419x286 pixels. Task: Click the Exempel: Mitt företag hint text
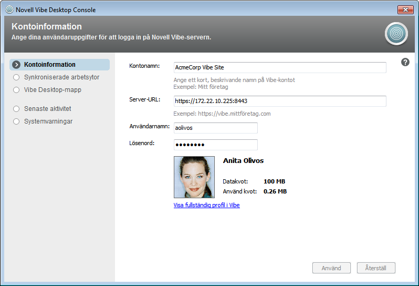201,87
